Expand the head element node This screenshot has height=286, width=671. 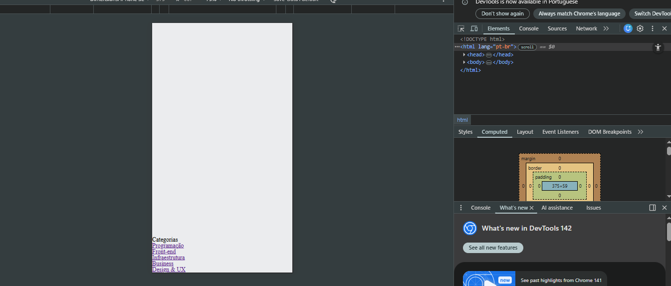464,55
